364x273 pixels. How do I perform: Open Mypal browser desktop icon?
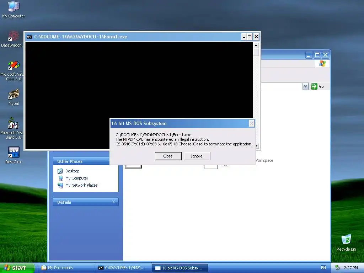click(14, 97)
